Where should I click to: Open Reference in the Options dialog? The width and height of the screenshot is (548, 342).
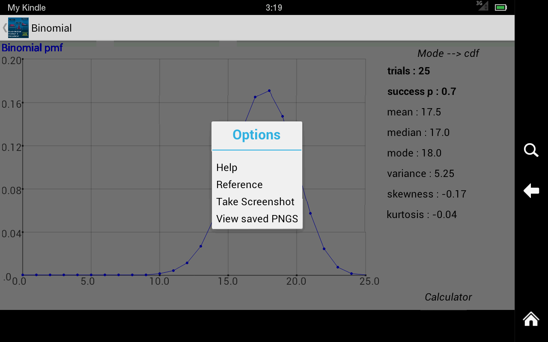tap(239, 184)
